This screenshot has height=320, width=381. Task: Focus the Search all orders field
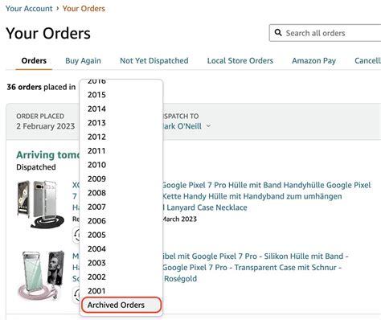pos(325,33)
